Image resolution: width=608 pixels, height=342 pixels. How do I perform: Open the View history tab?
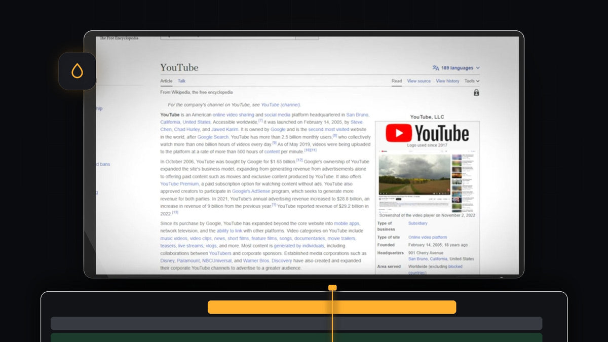447,81
